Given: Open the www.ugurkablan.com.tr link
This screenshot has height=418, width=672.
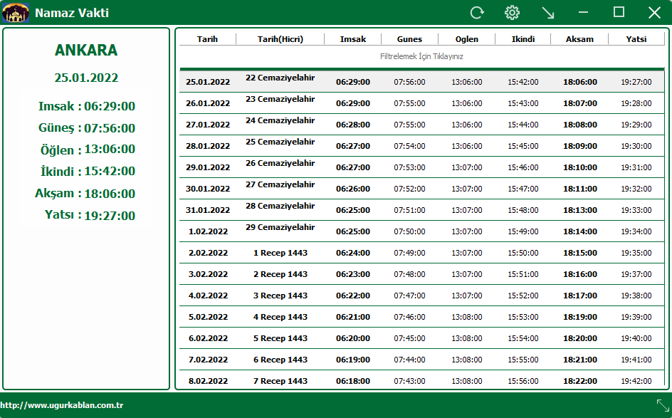Looking at the screenshot, I should click(x=62, y=405).
